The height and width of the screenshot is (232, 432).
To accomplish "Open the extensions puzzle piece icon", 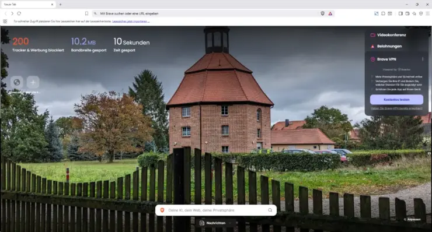I will [383, 13].
